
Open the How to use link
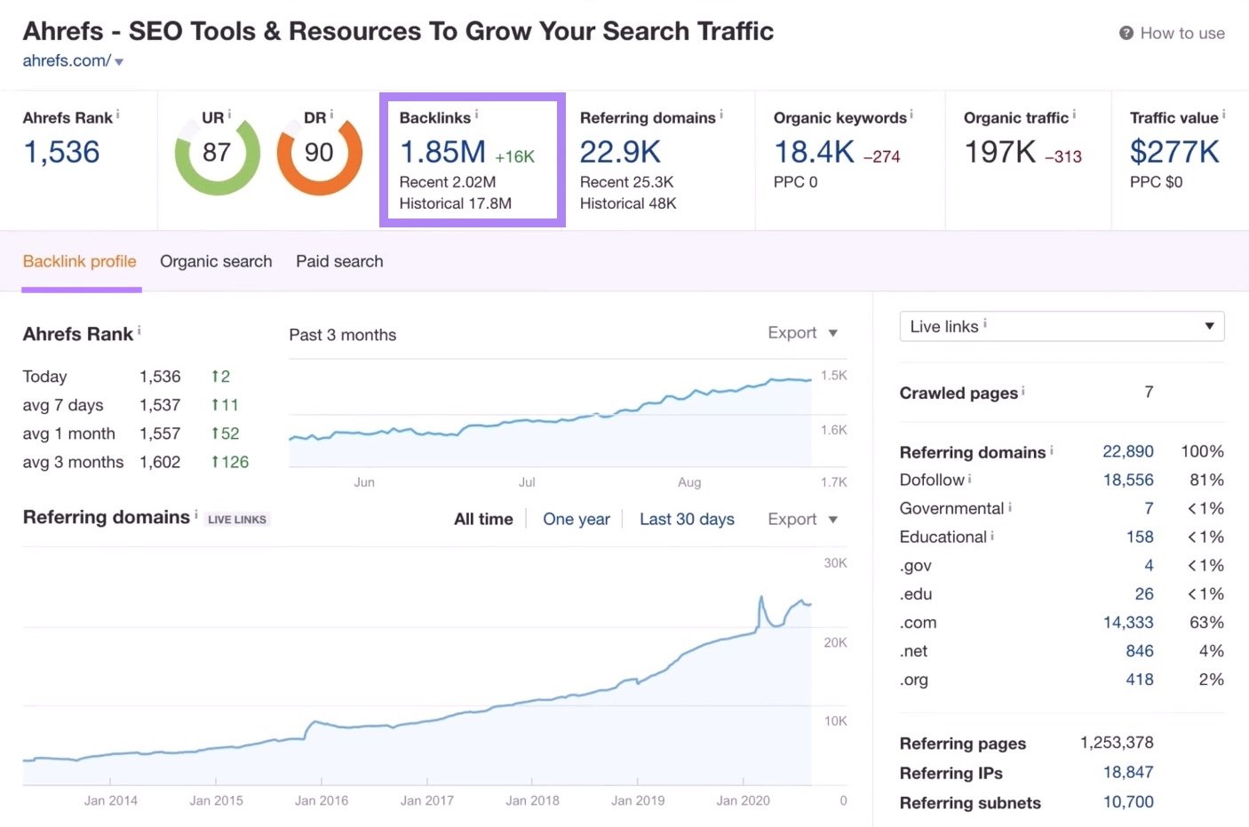[x=1181, y=33]
